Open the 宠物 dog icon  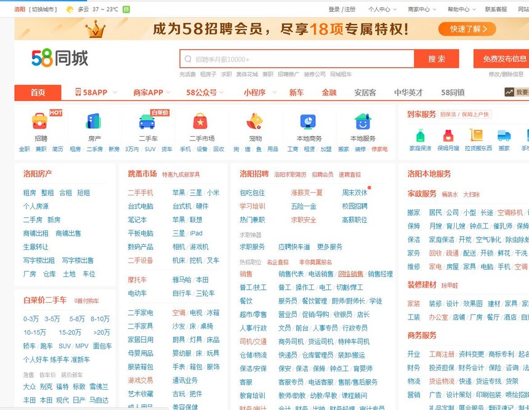coord(255,121)
